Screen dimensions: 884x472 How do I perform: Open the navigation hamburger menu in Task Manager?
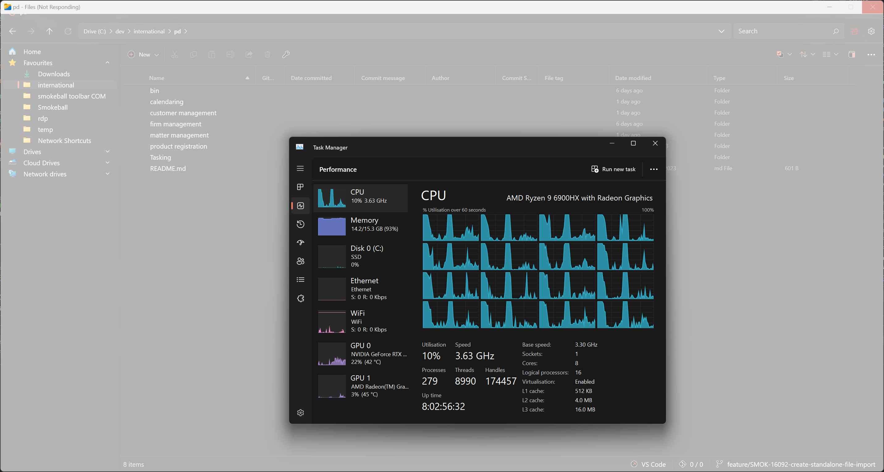tap(300, 169)
